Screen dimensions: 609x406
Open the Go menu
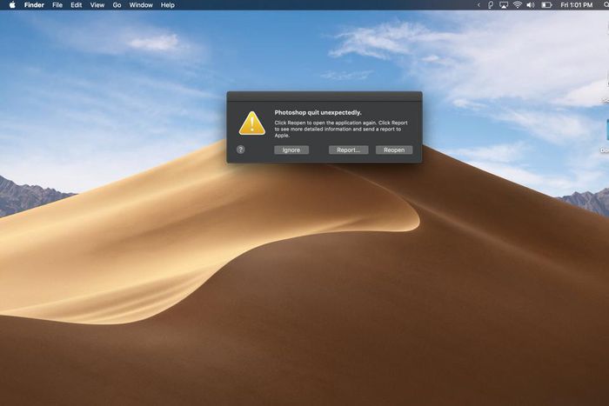point(117,5)
